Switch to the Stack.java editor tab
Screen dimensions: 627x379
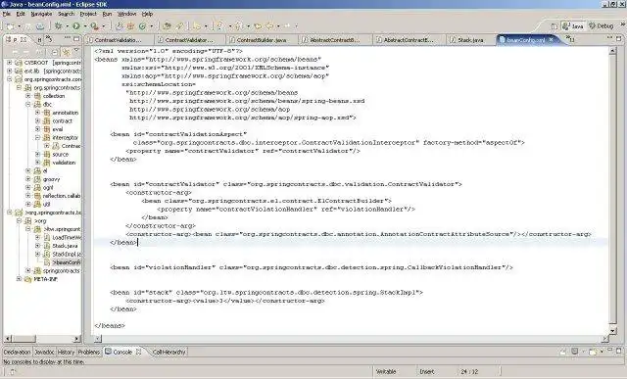point(470,40)
